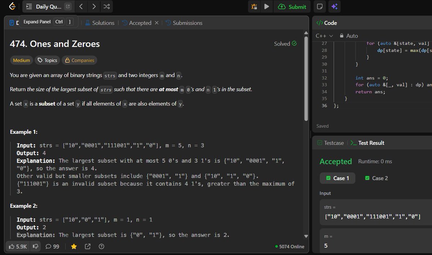Click the Runtime: 0 ms text
This screenshot has width=432, height=255.
pos(375,161)
